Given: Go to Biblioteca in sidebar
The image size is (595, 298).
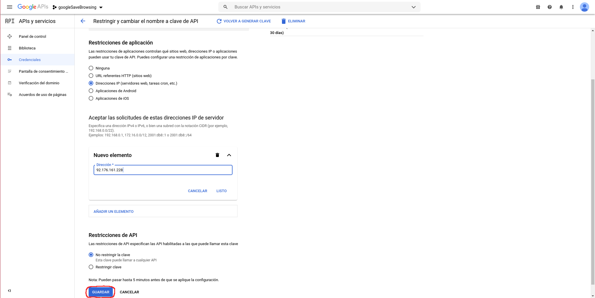Looking at the screenshot, I should pos(27,48).
